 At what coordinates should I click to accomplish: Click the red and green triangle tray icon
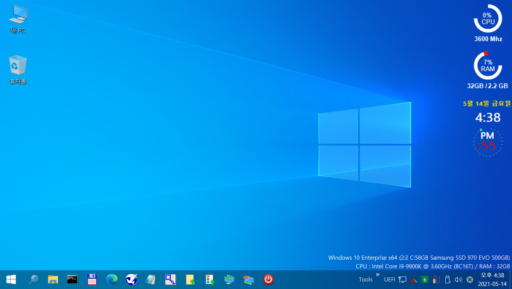coord(413,280)
